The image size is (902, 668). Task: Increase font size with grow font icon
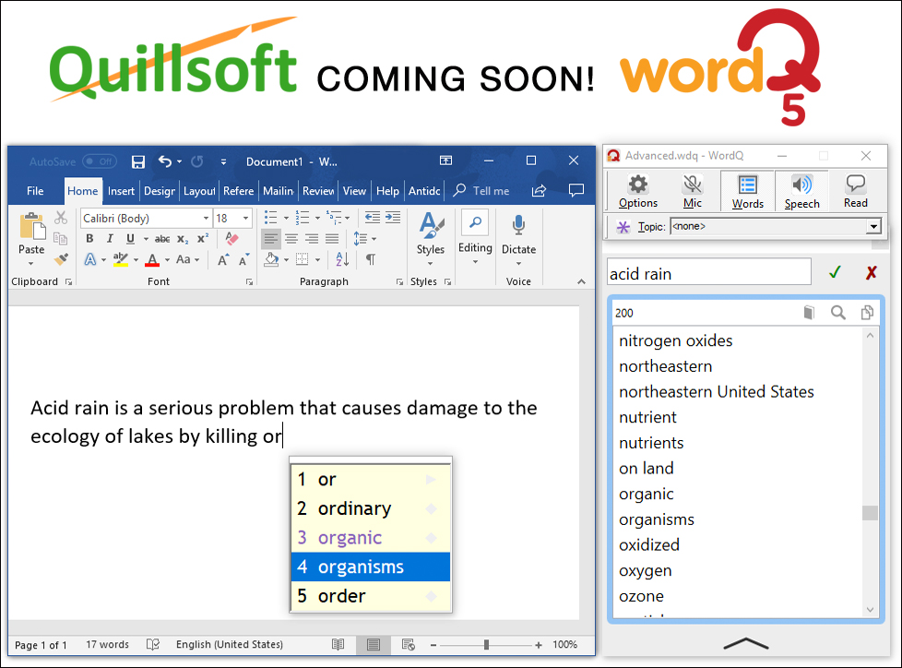click(223, 260)
